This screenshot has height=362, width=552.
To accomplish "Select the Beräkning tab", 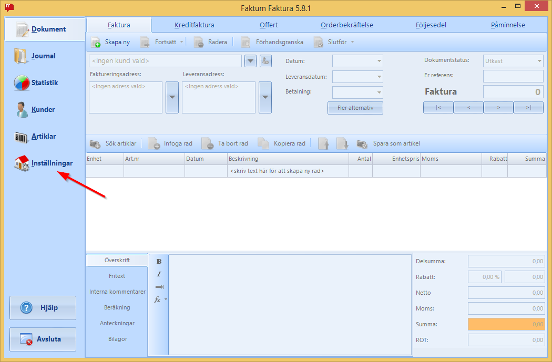I will point(117,308).
